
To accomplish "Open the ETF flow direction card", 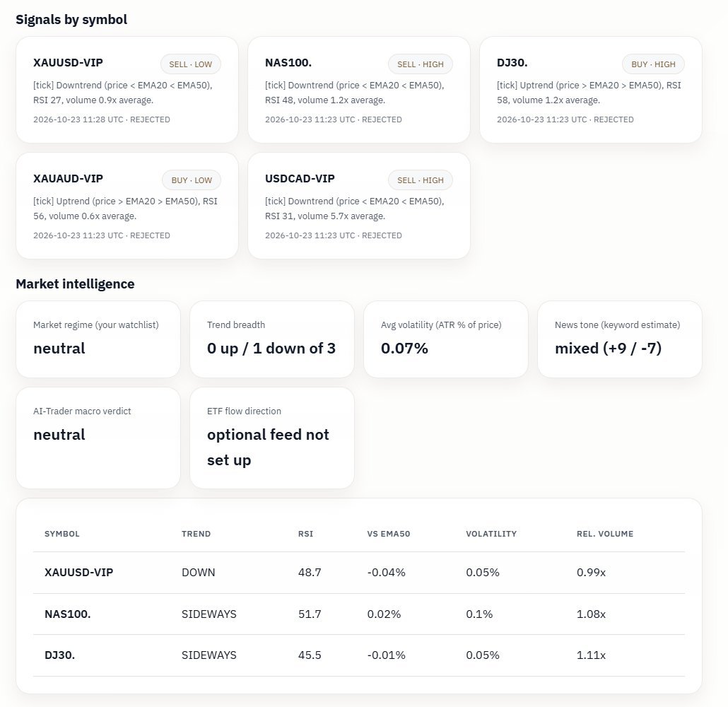I will 271,438.
